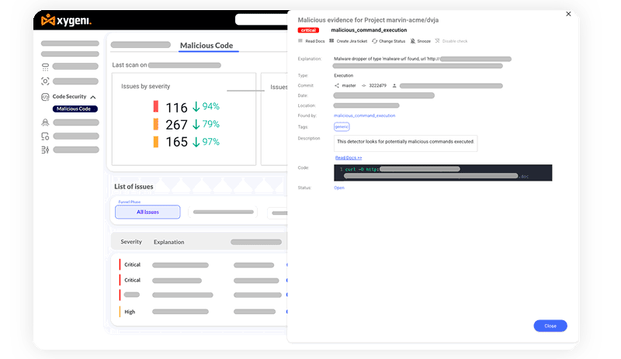The image size is (621, 359).
Task: Select Malicious Code in sidebar
Action: 75,109
